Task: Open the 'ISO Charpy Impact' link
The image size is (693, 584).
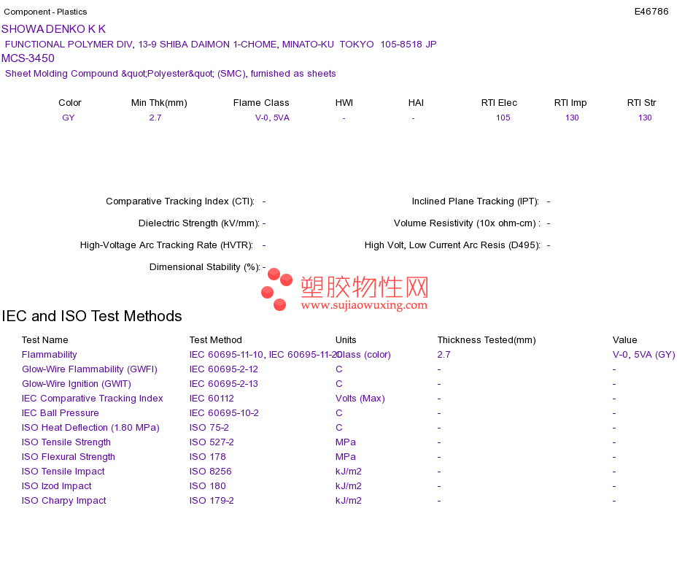Action: (64, 501)
